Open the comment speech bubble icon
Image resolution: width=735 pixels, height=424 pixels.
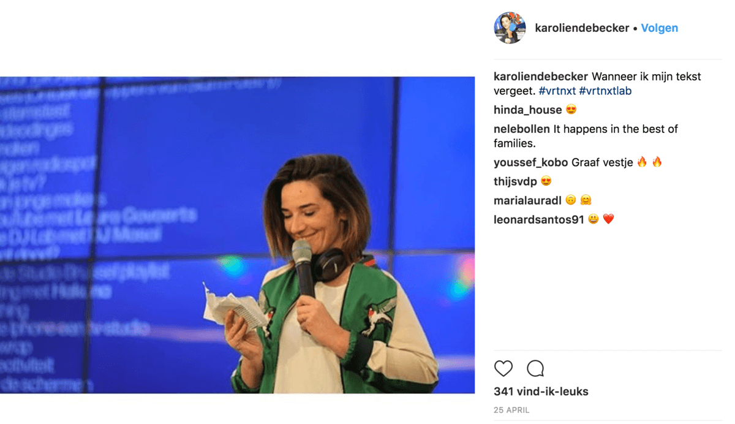tap(535, 368)
